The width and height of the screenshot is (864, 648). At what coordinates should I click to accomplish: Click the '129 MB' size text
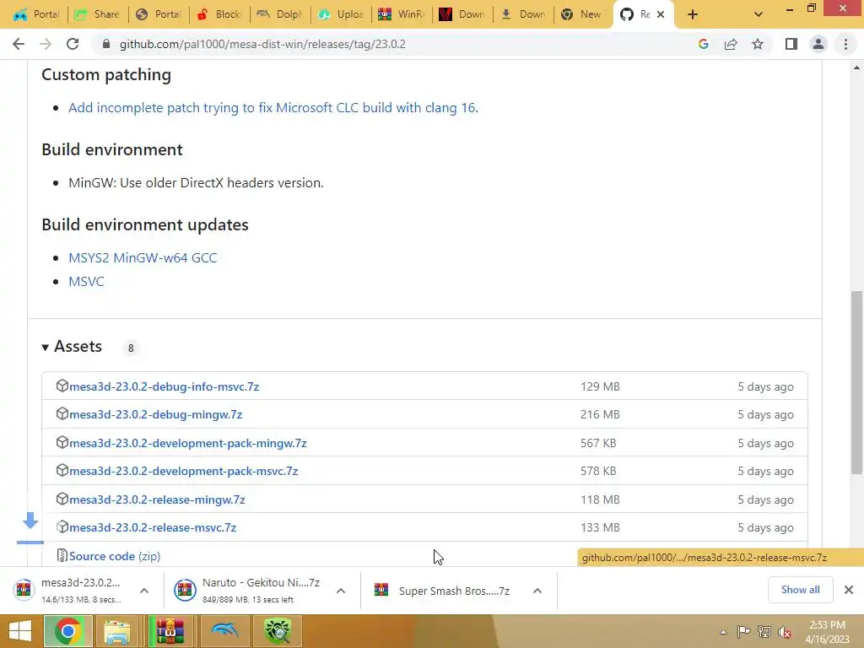pos(600,386)
